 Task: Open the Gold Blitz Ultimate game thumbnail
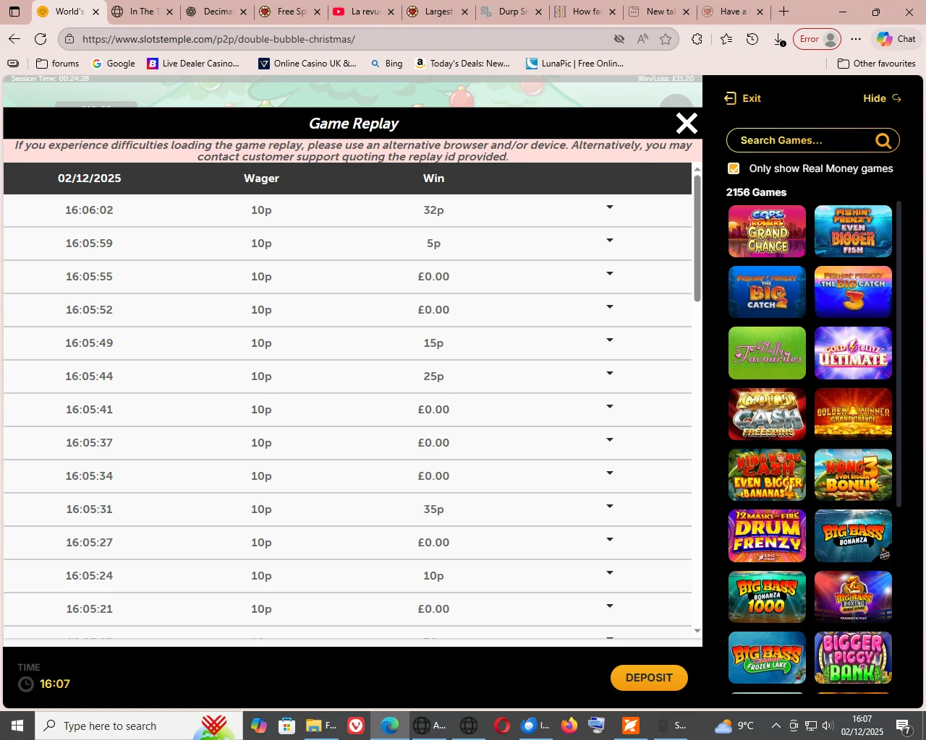853,353
